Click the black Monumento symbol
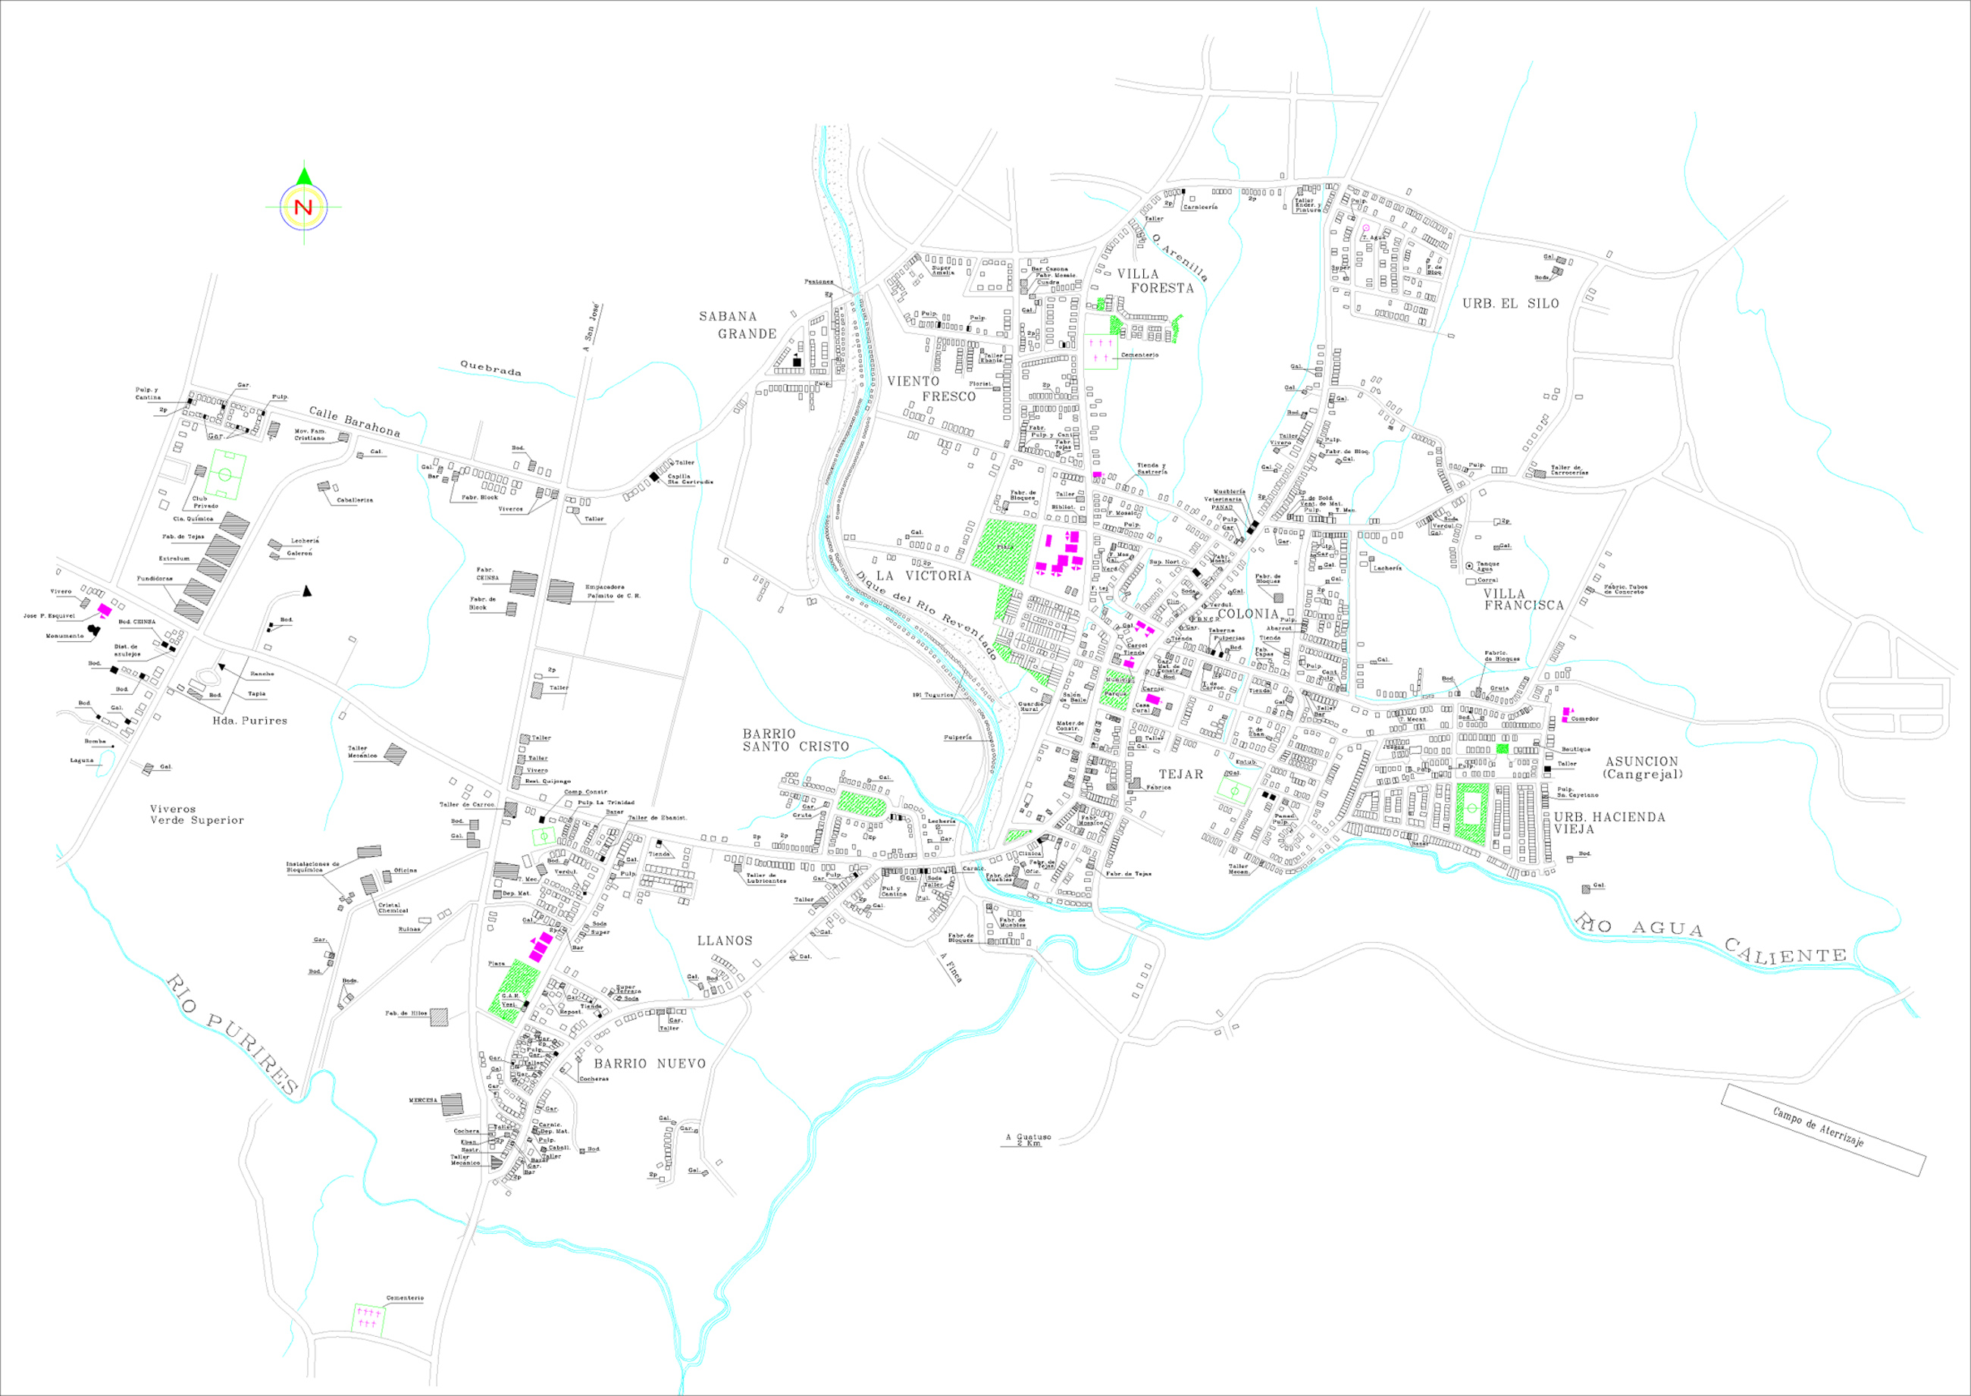 [x=94, y=630]
